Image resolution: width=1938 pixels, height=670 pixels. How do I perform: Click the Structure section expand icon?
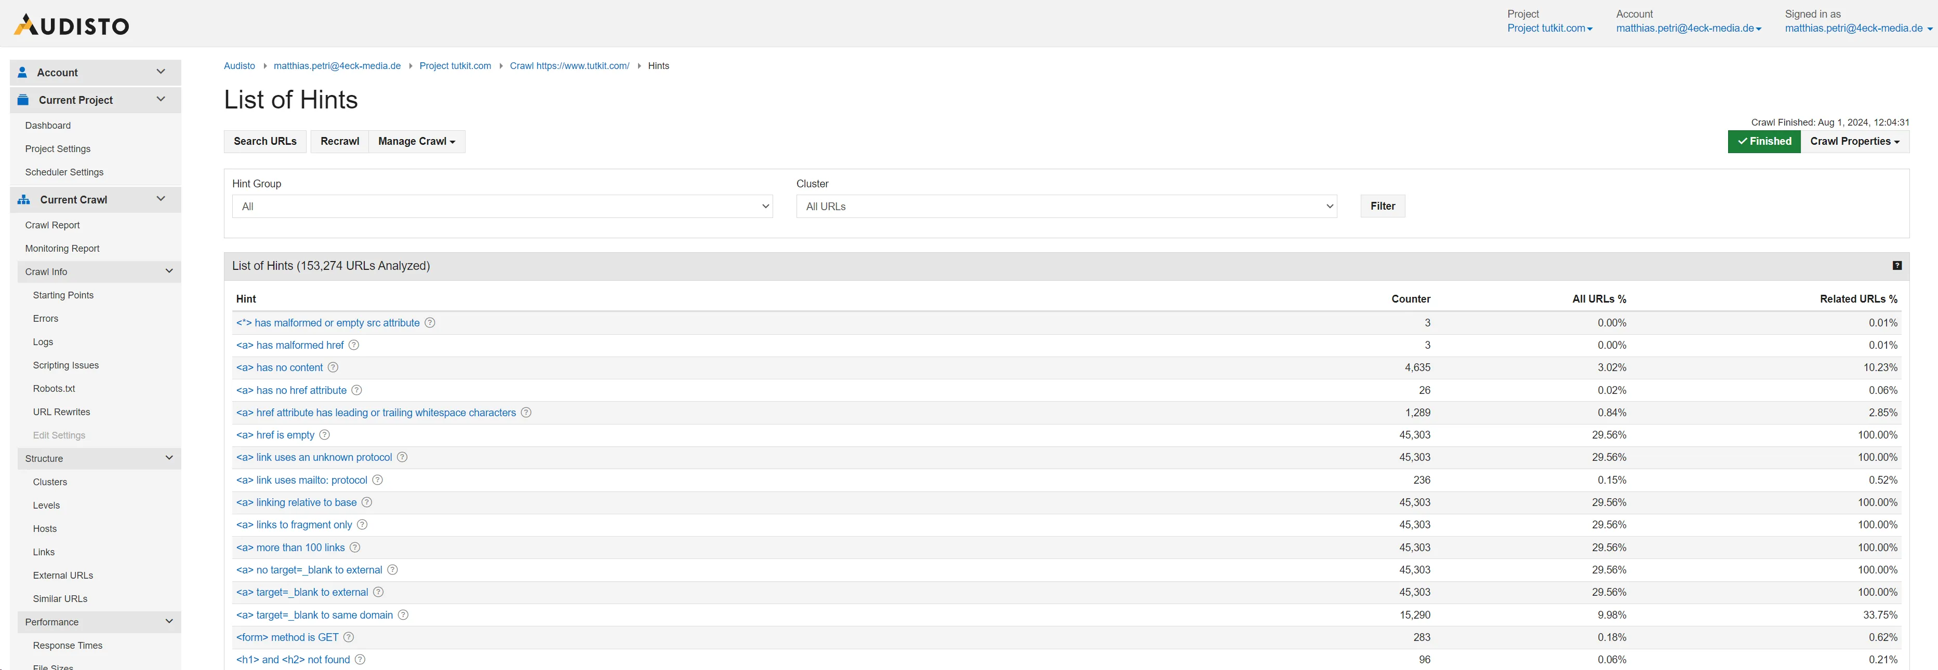tap(168, 458)
